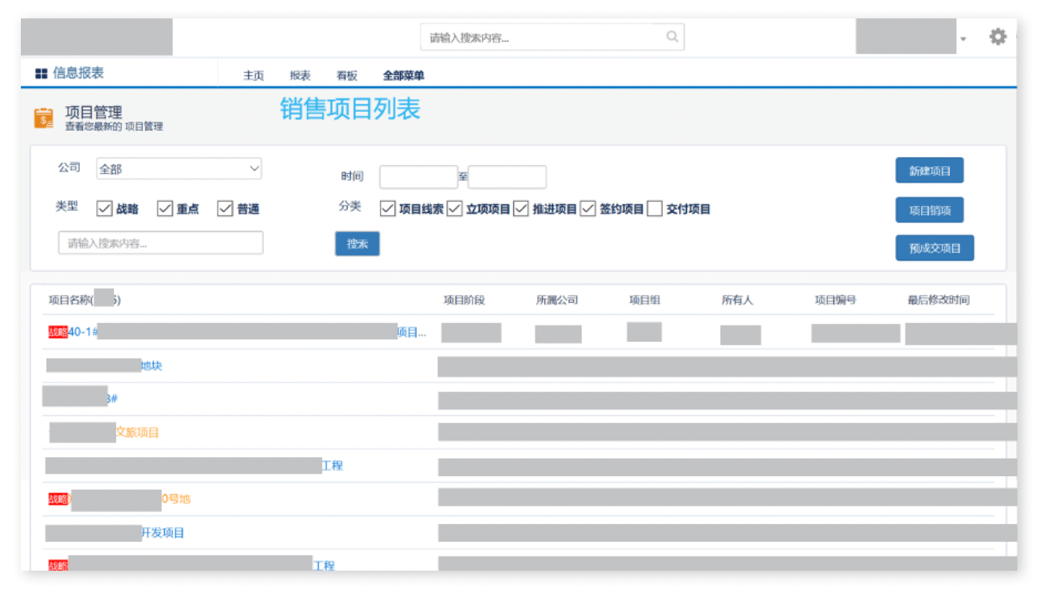Focus the filter keyword search input

(x=161, y=242)
